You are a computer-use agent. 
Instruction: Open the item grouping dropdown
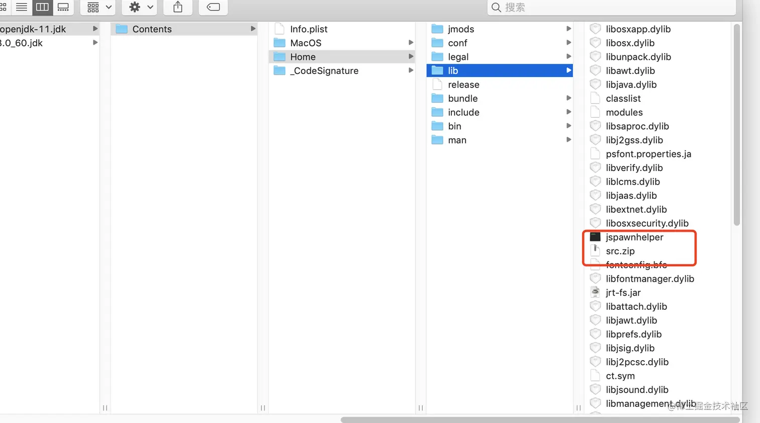point(99,7)
